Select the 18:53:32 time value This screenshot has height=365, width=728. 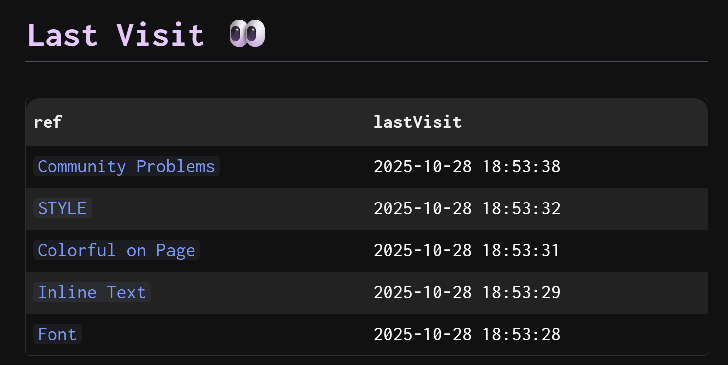(x=522, y=208)
